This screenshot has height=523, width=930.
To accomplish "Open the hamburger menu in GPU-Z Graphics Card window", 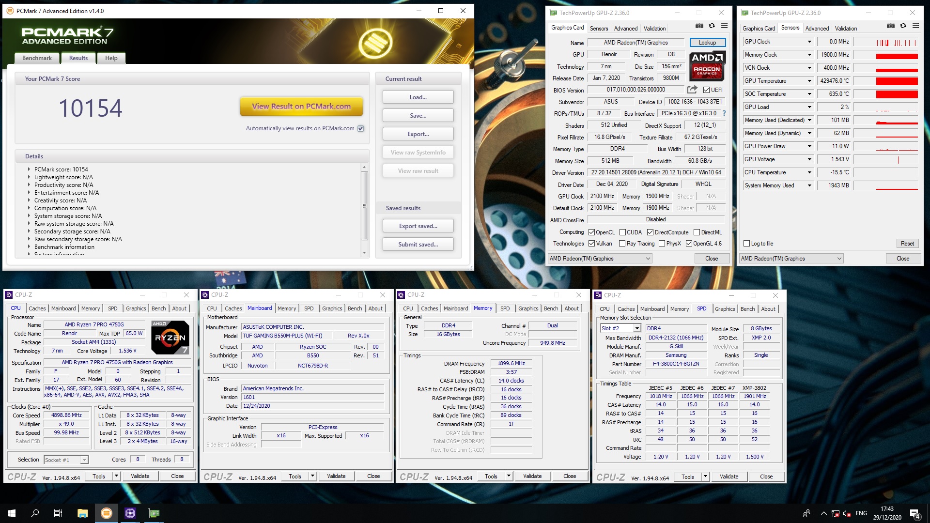I will tap(724, 26).
